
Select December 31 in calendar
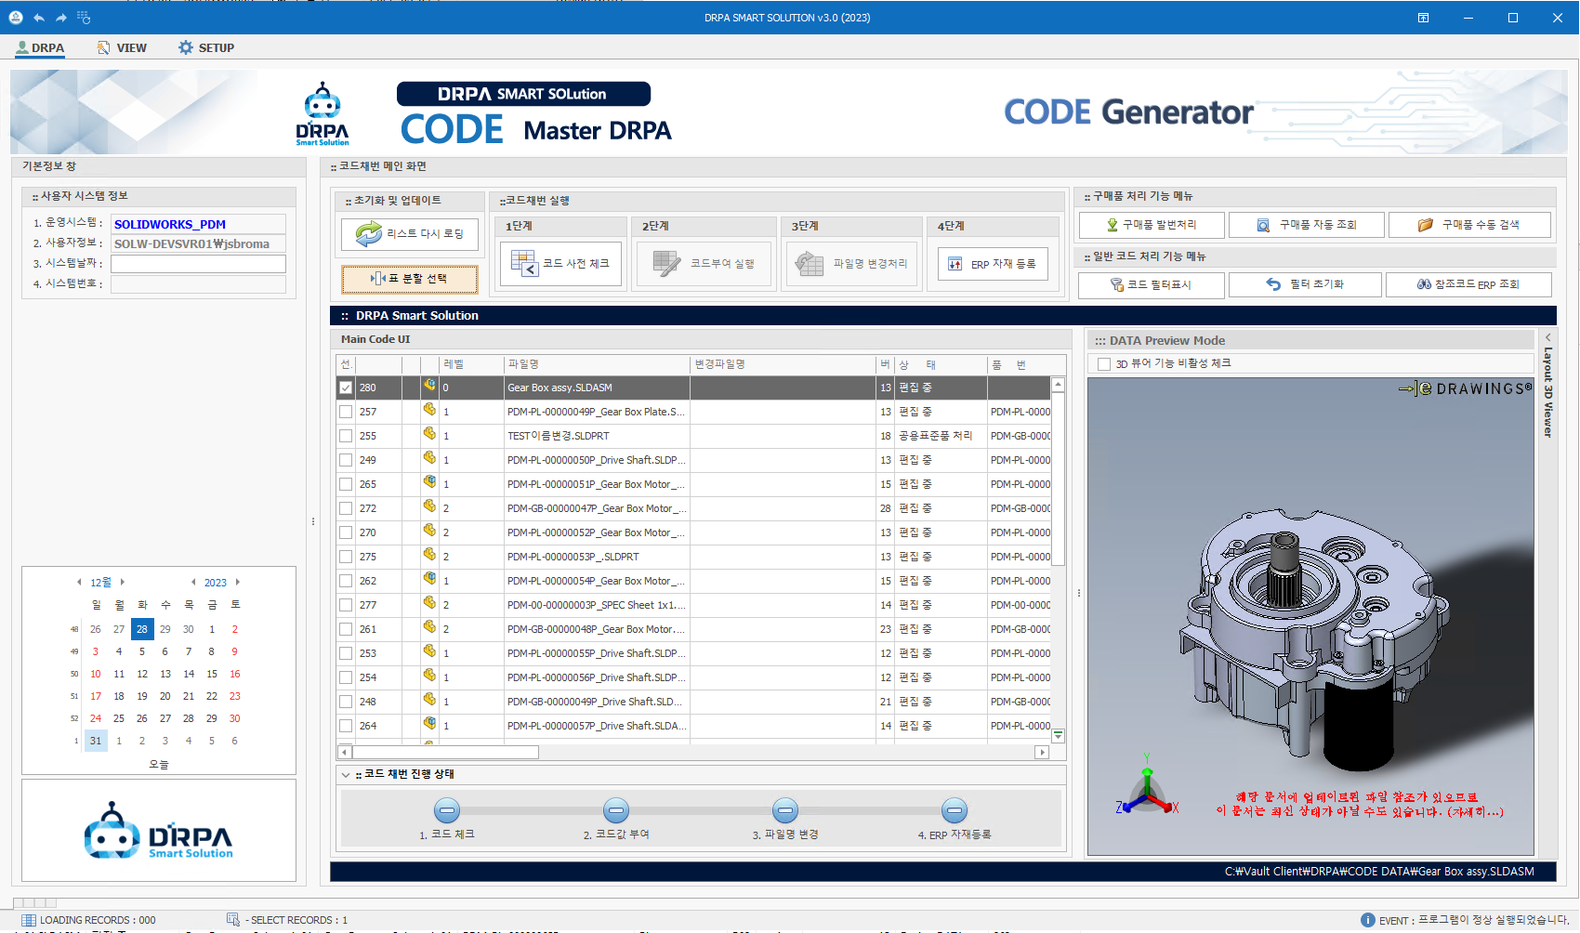(96, 741)
